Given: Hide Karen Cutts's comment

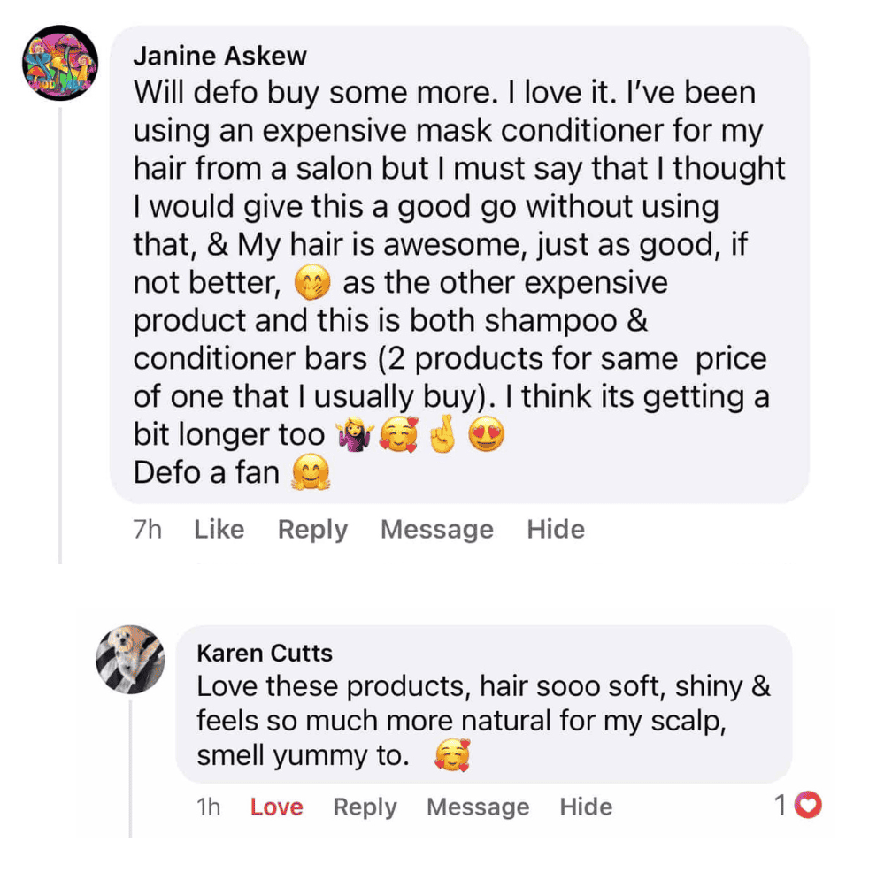Looking at the screenshot, I should click(x=586, y=807).
